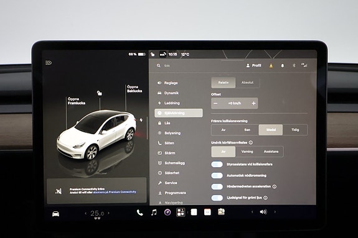Viewport: 358px width, 238px height.
Task: Tap the lock icon in status bar
Action: pos(153,54)
